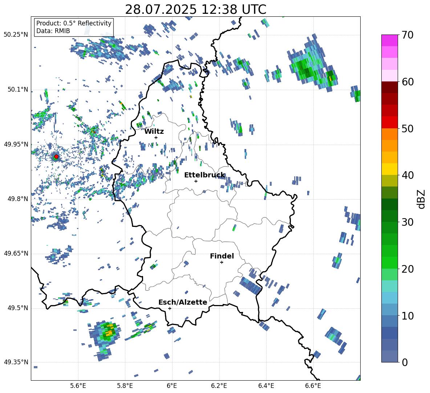Click the Esch/Alzette city label
430x393 pixels.
(183, 302)
